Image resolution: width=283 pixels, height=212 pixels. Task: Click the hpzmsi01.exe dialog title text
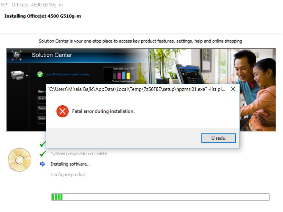pyautogui.click(x=136, y=89)
